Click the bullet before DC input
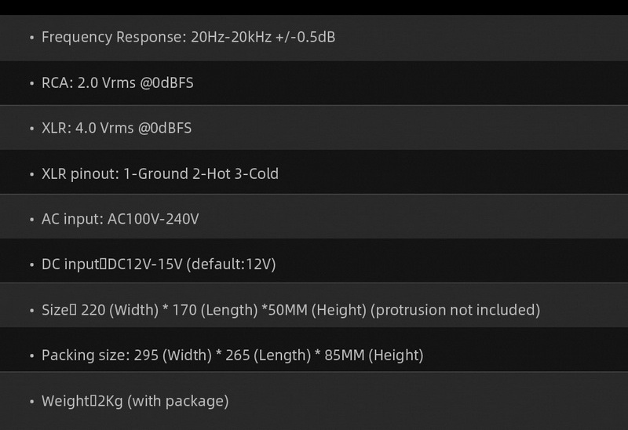This screenshot has height=430, width=628. click(x=31, y=265)
